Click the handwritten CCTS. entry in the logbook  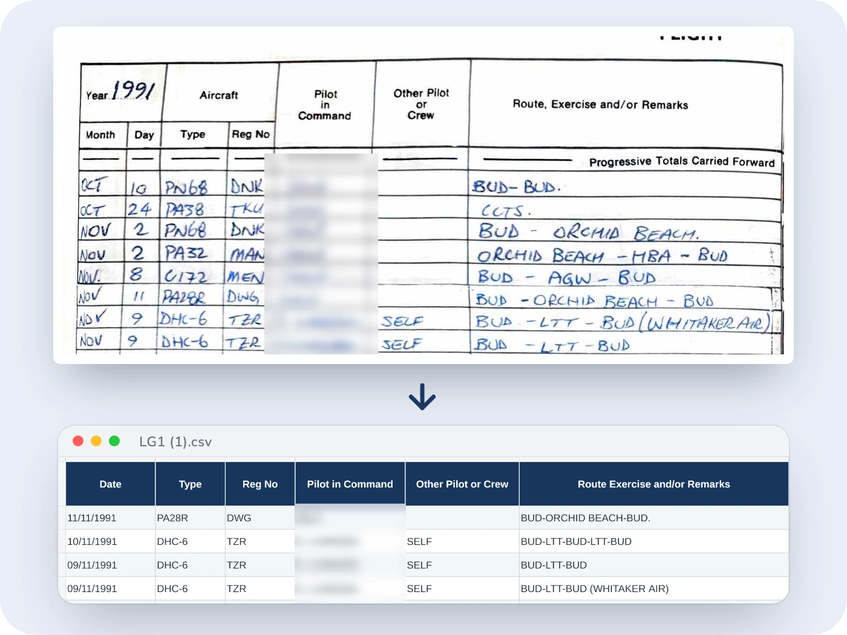(506, 211)
